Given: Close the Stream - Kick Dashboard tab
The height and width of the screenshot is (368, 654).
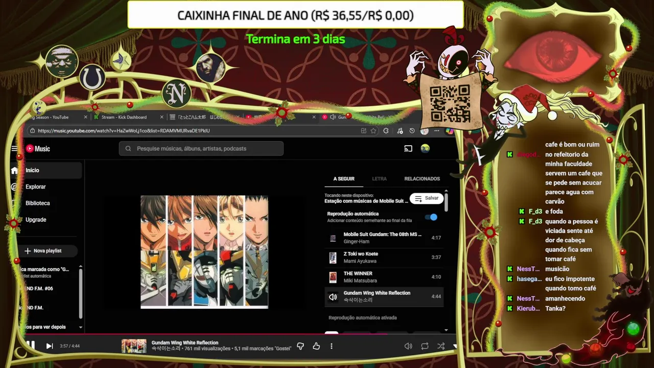Looking at the screenshot, I should tap(162, 117).
